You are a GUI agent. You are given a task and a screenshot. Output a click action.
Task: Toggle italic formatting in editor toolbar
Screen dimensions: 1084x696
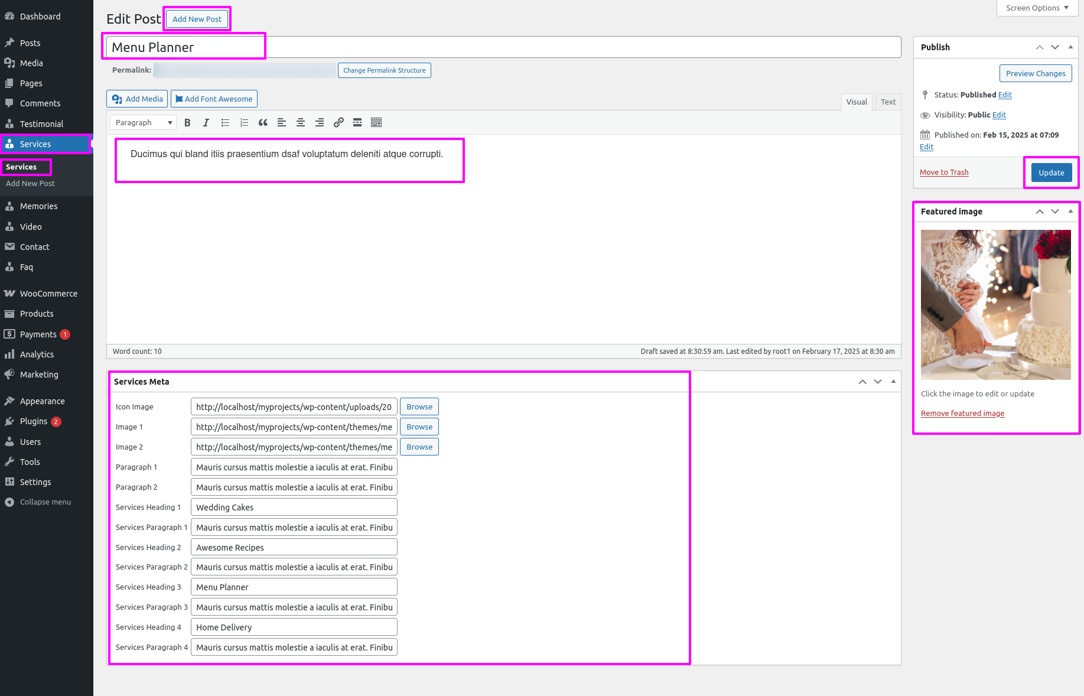coord(206,123)
